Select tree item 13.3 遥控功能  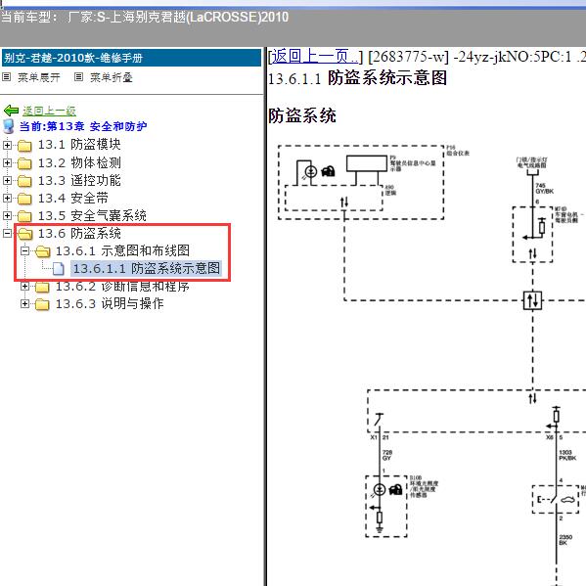79,180
